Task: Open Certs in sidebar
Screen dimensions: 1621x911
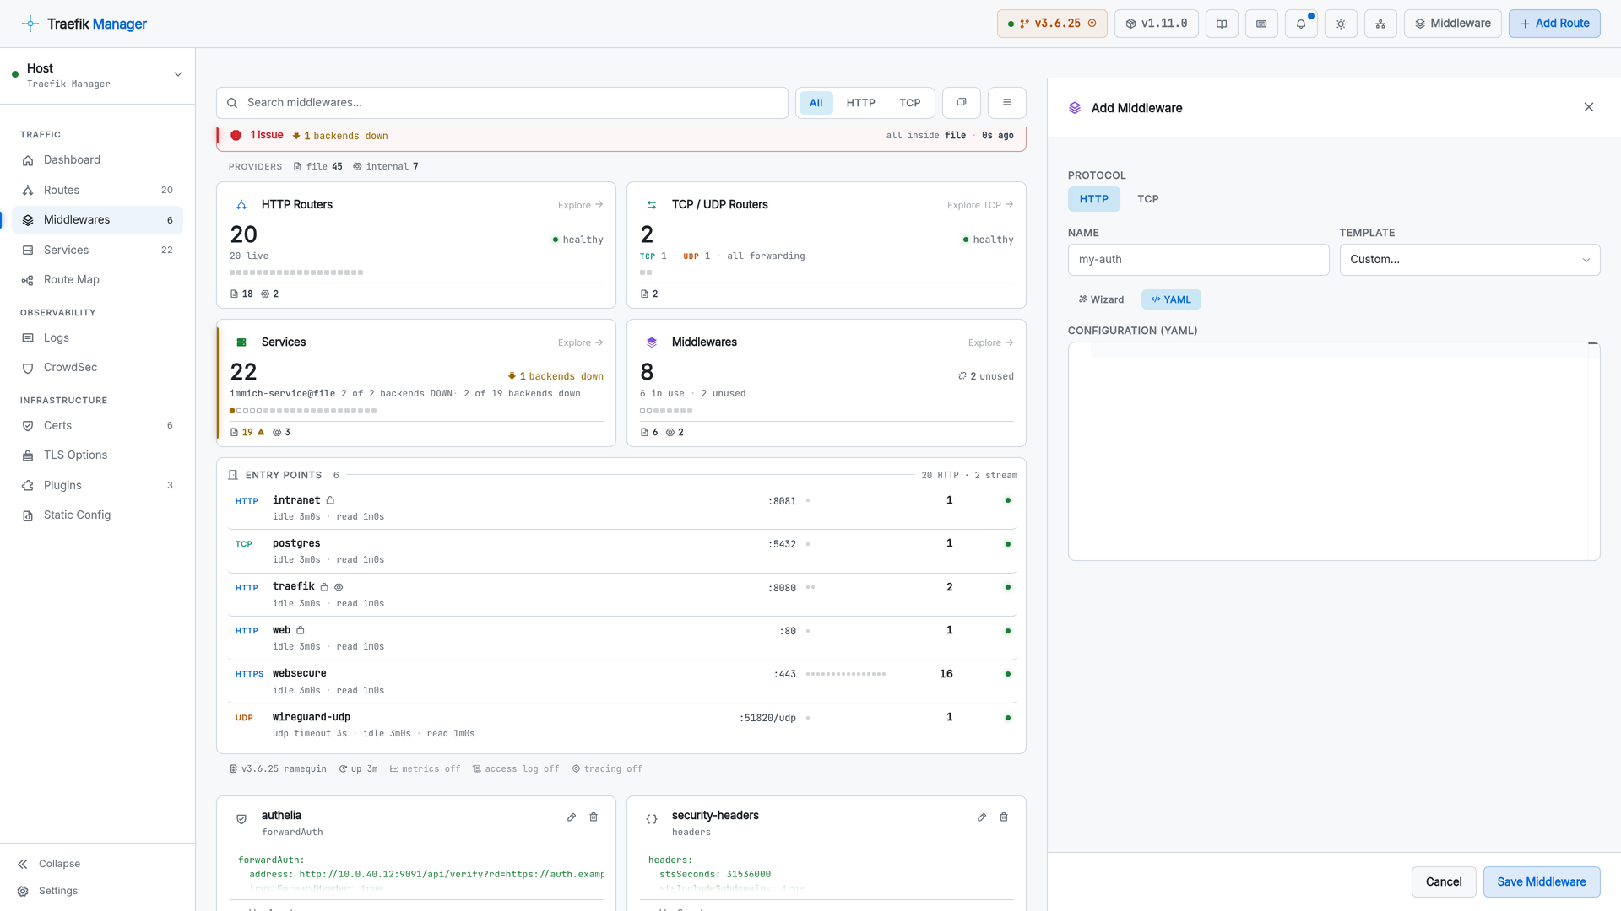Action: tap(97, 426)
